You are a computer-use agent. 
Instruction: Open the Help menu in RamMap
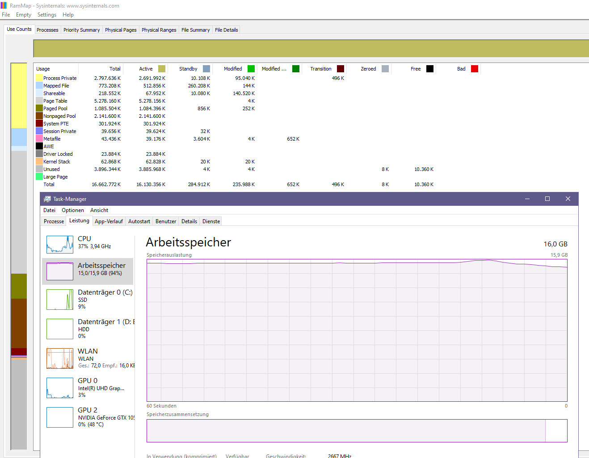coord(68,15)
